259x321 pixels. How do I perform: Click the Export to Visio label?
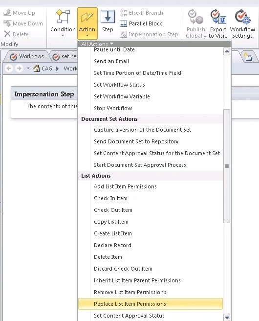click(218, 33)
